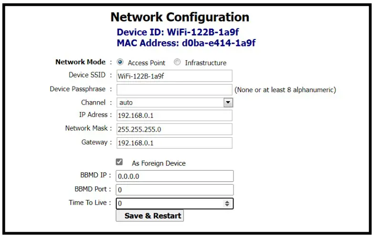Edit the IP Adress input field
374x237 pixels.
coord(174,115)
